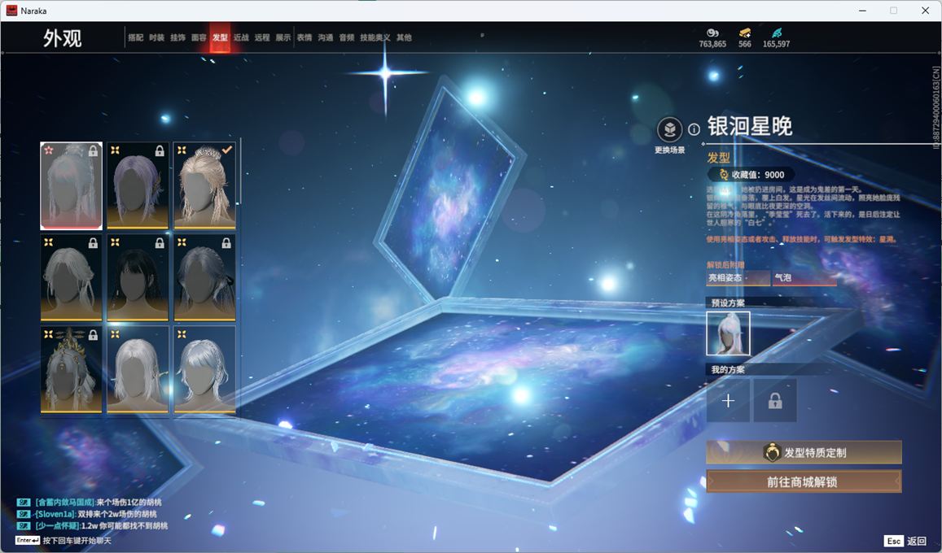Pick the white bob hairstyle thumbnail

tap(138, 370)
